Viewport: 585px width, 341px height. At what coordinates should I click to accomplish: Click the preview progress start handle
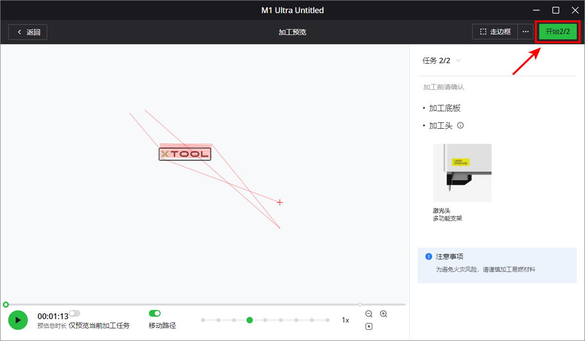pos(6,305)
